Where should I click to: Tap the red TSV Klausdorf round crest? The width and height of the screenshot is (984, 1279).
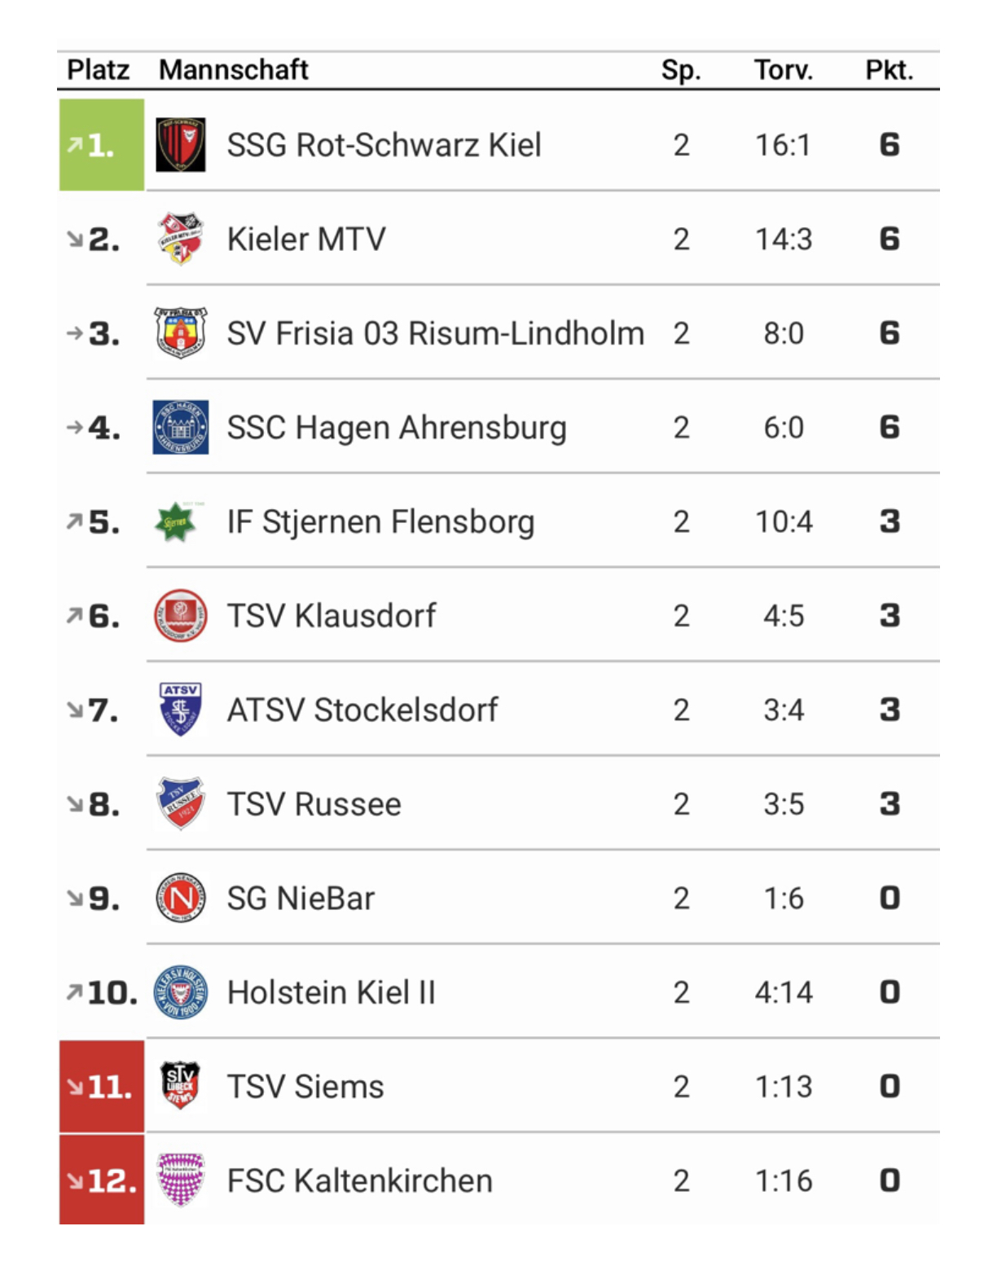(x=180, y=616)
